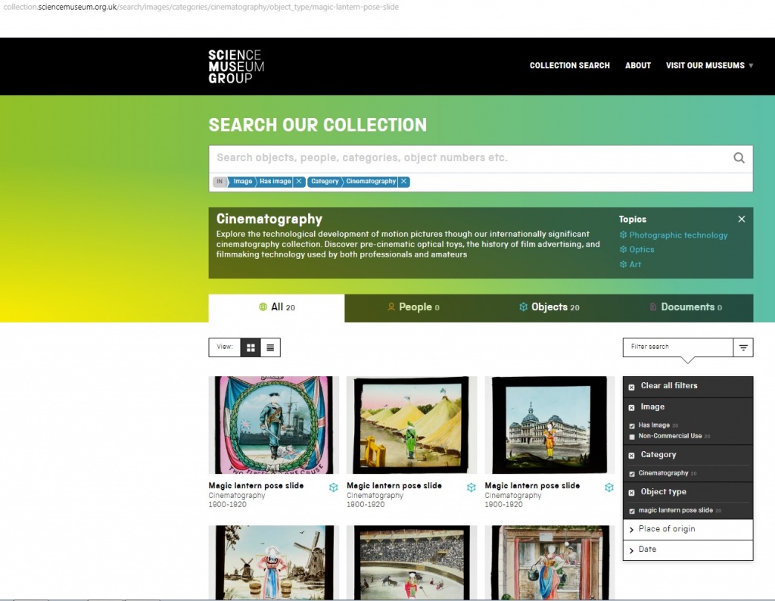Select the Documents tab
The image size is (775, 601).
pyautogui.click(x=686, y=307)
